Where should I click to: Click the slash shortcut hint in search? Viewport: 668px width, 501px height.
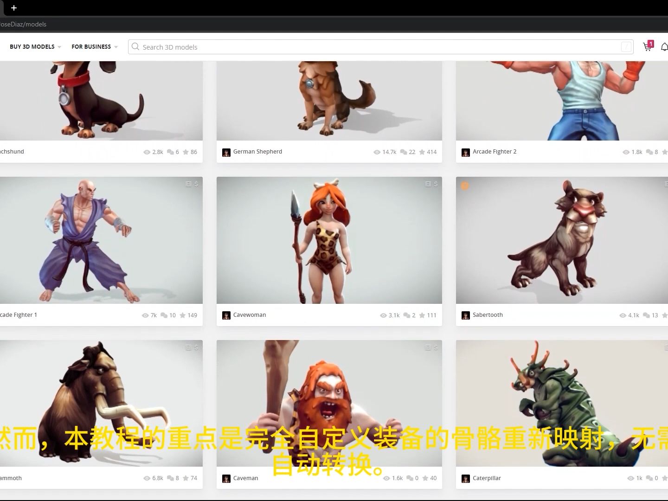tap(626, 47)
